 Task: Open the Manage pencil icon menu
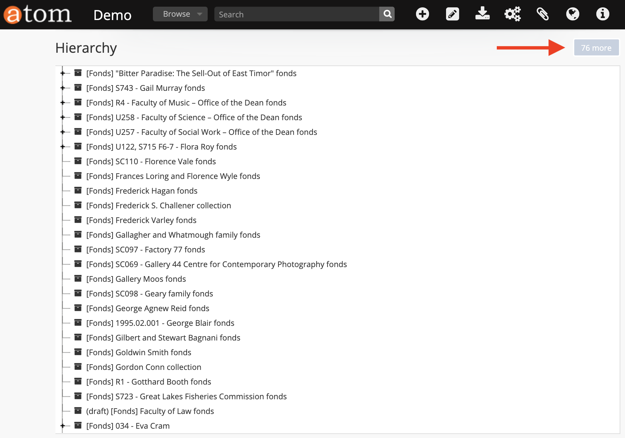pos(452,14)
